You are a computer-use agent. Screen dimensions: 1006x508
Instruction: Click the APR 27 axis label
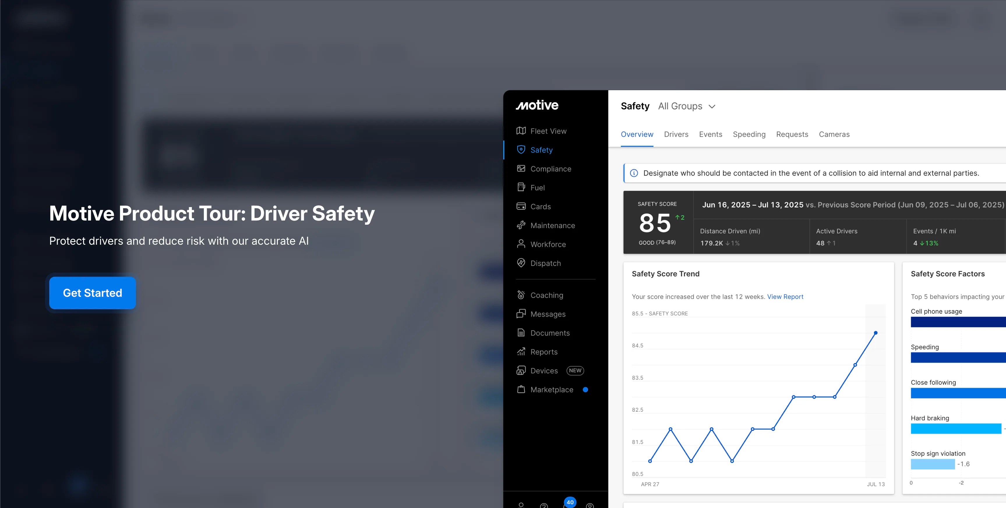650,484
